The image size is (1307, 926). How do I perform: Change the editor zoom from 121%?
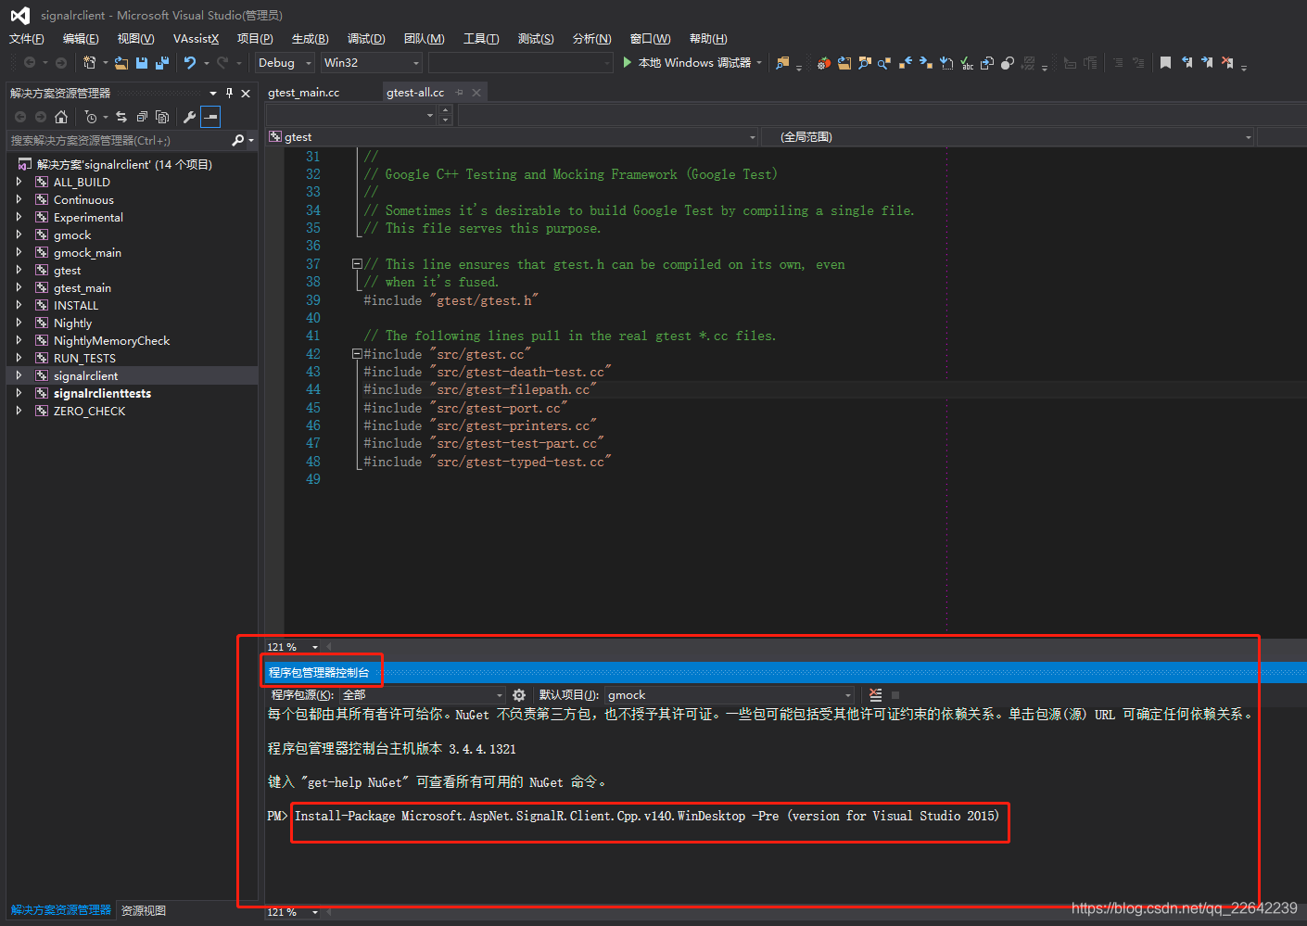pos(290,646)
